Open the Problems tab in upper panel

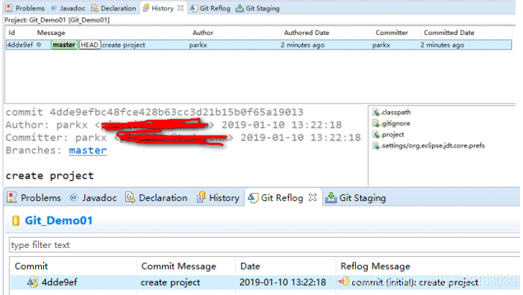25,8
